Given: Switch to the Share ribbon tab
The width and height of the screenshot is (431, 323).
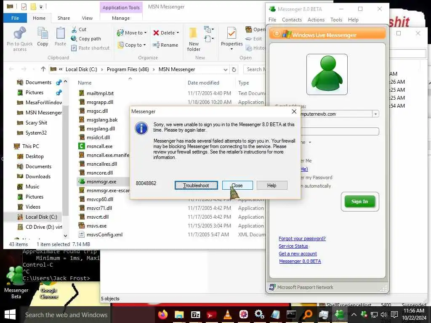Looking at the screenshot, I should [x=64, y=18].
